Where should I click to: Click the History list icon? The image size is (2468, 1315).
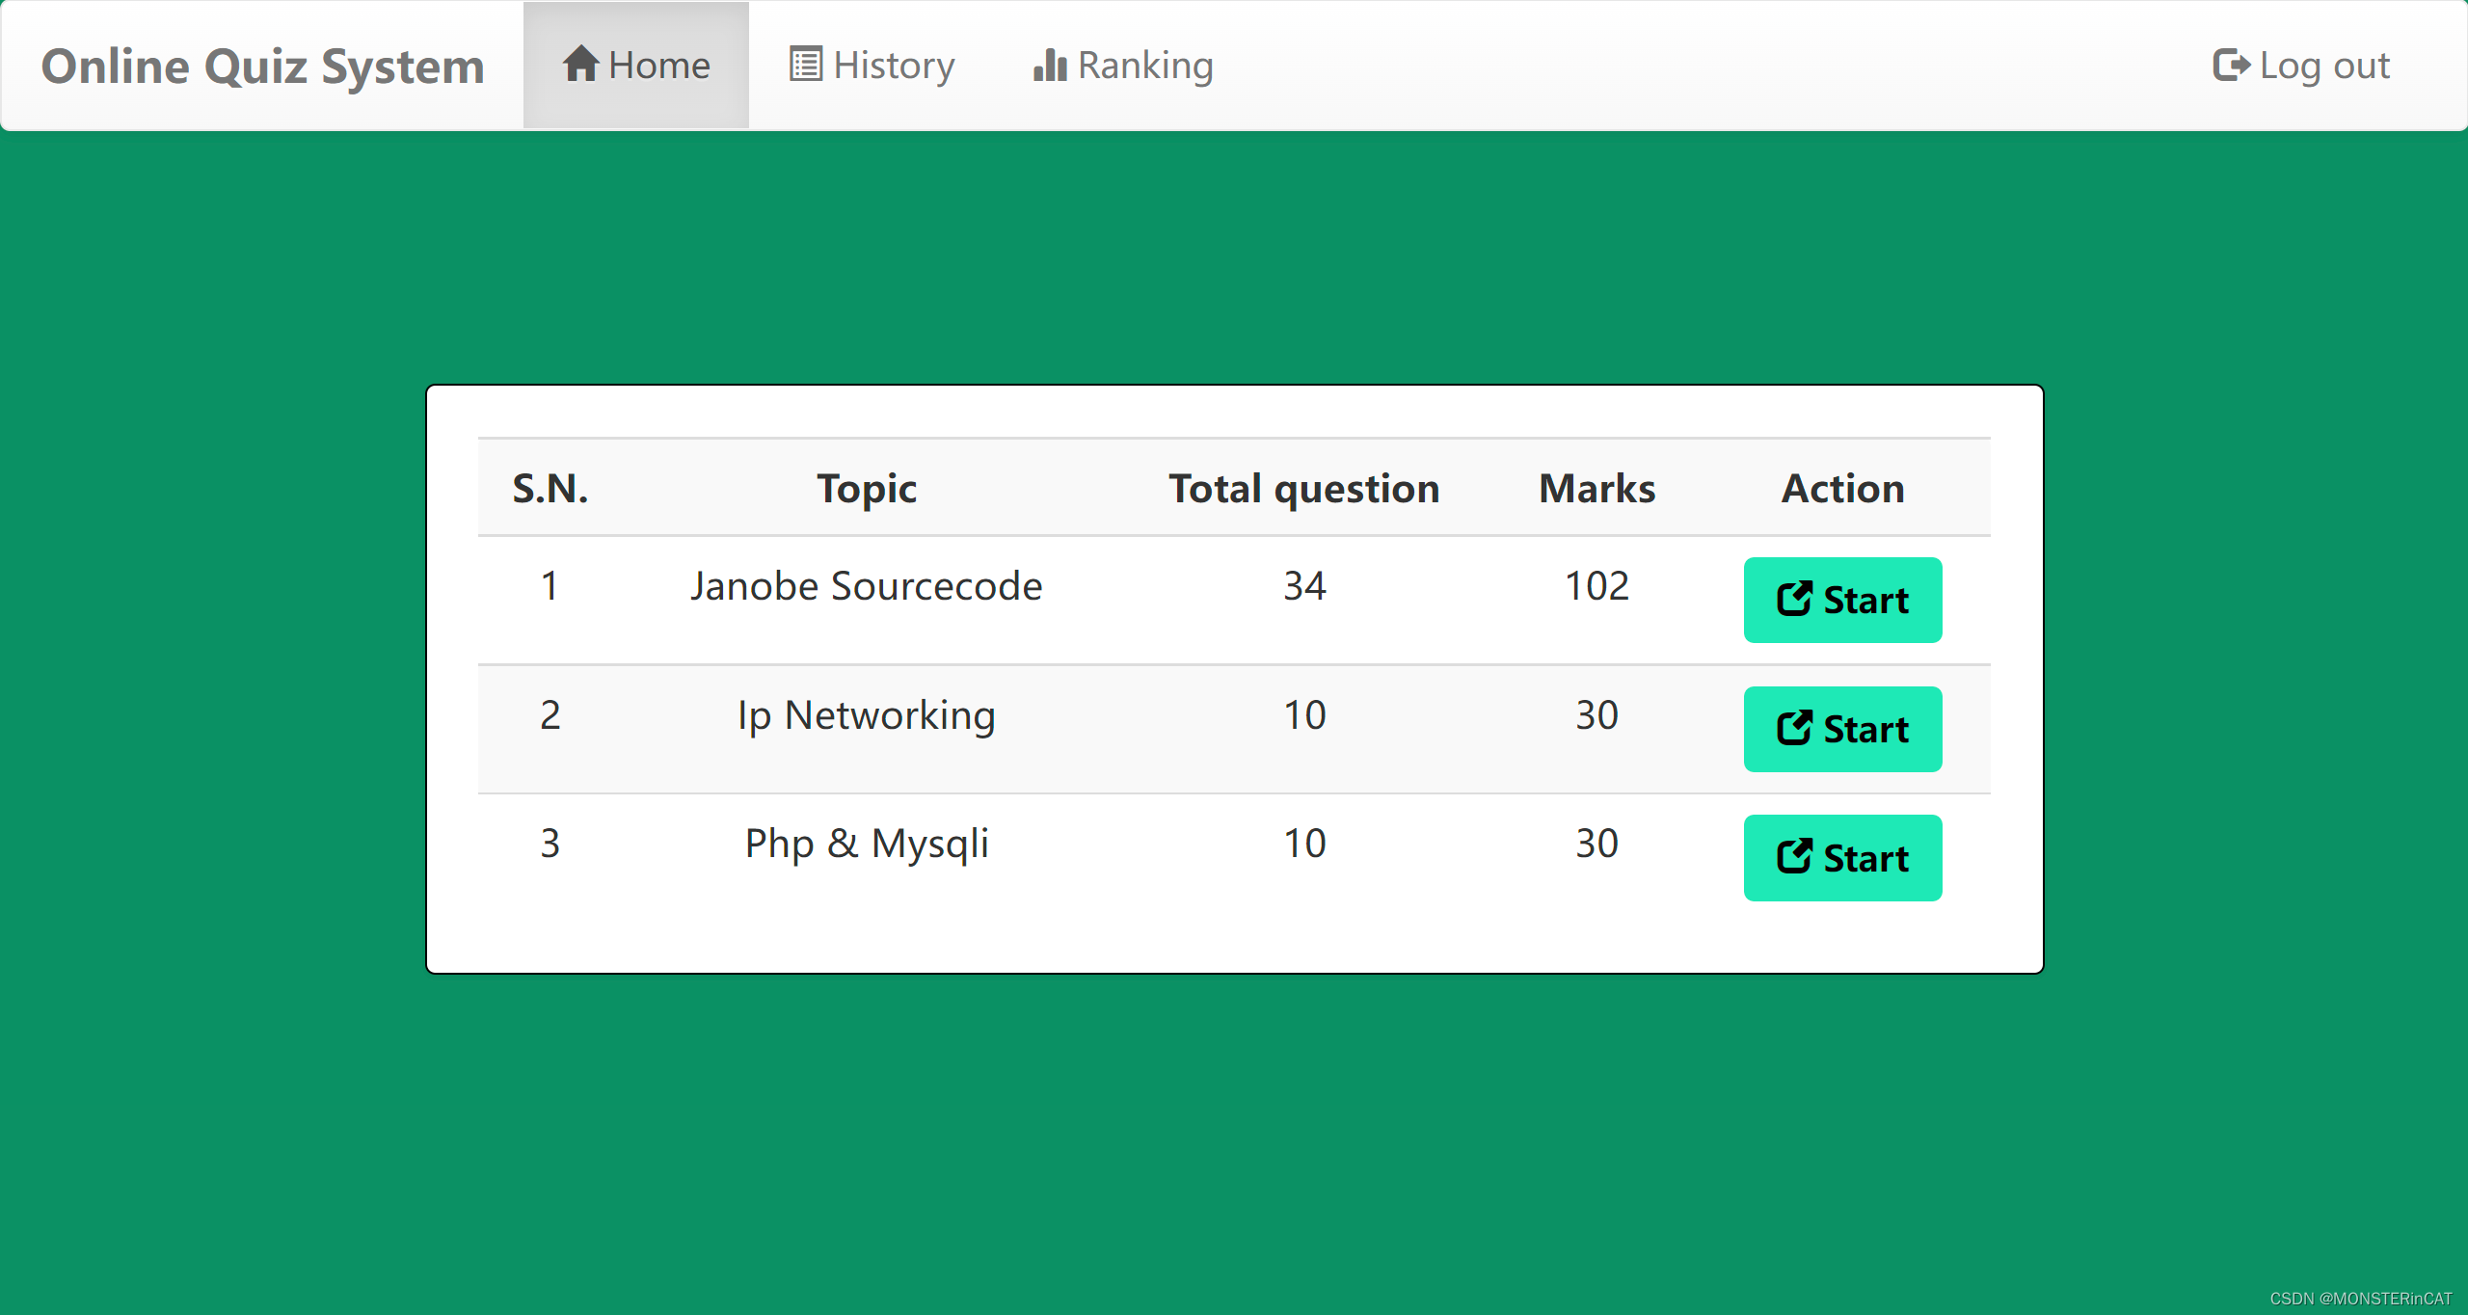coord(806,65)
